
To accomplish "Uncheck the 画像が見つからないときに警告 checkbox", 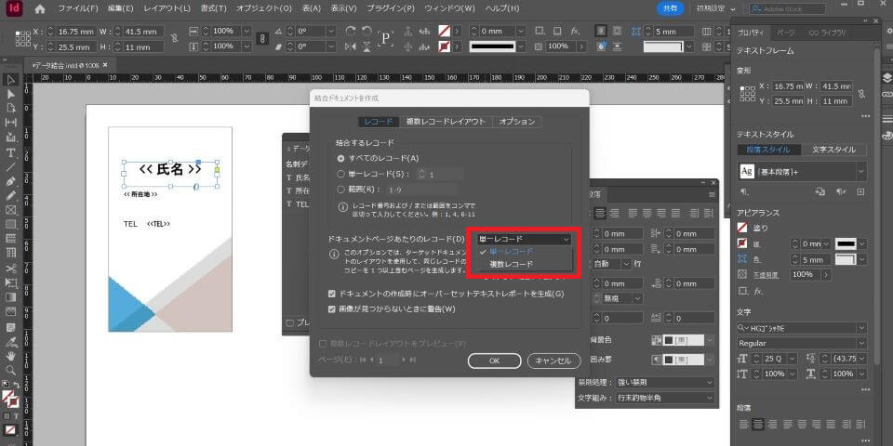I will click(x=333, y=308).
